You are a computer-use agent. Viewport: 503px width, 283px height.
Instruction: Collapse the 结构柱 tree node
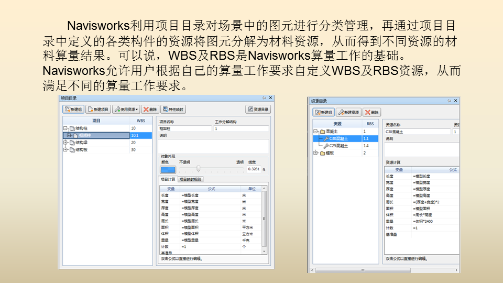(65, 128)
